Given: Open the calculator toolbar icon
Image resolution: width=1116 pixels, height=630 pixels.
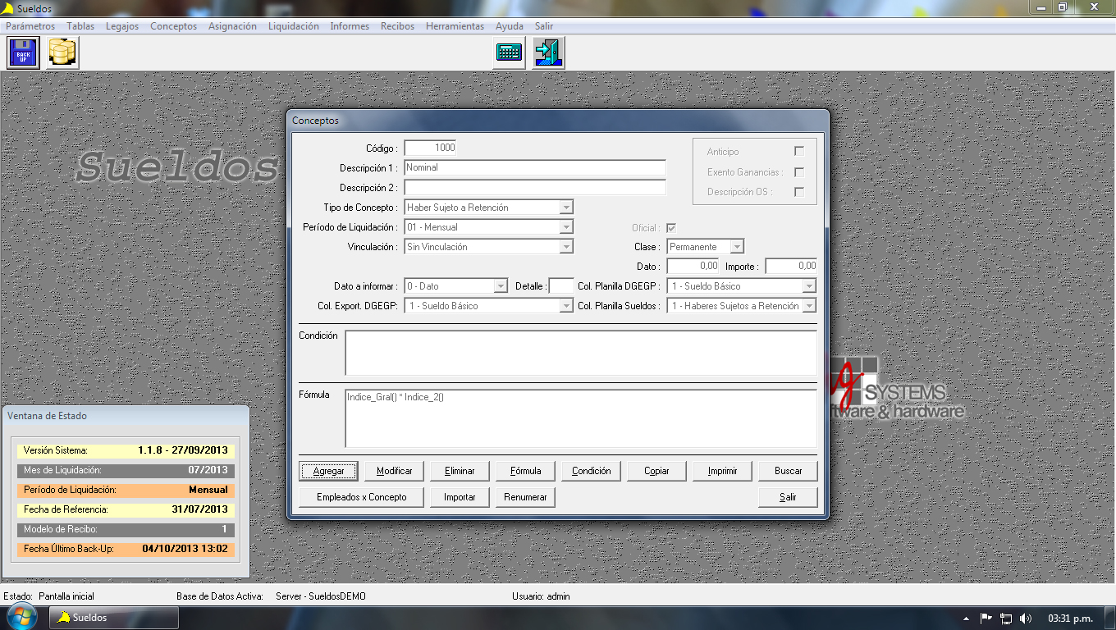Looking at the screenshot, I should point(509,53).
